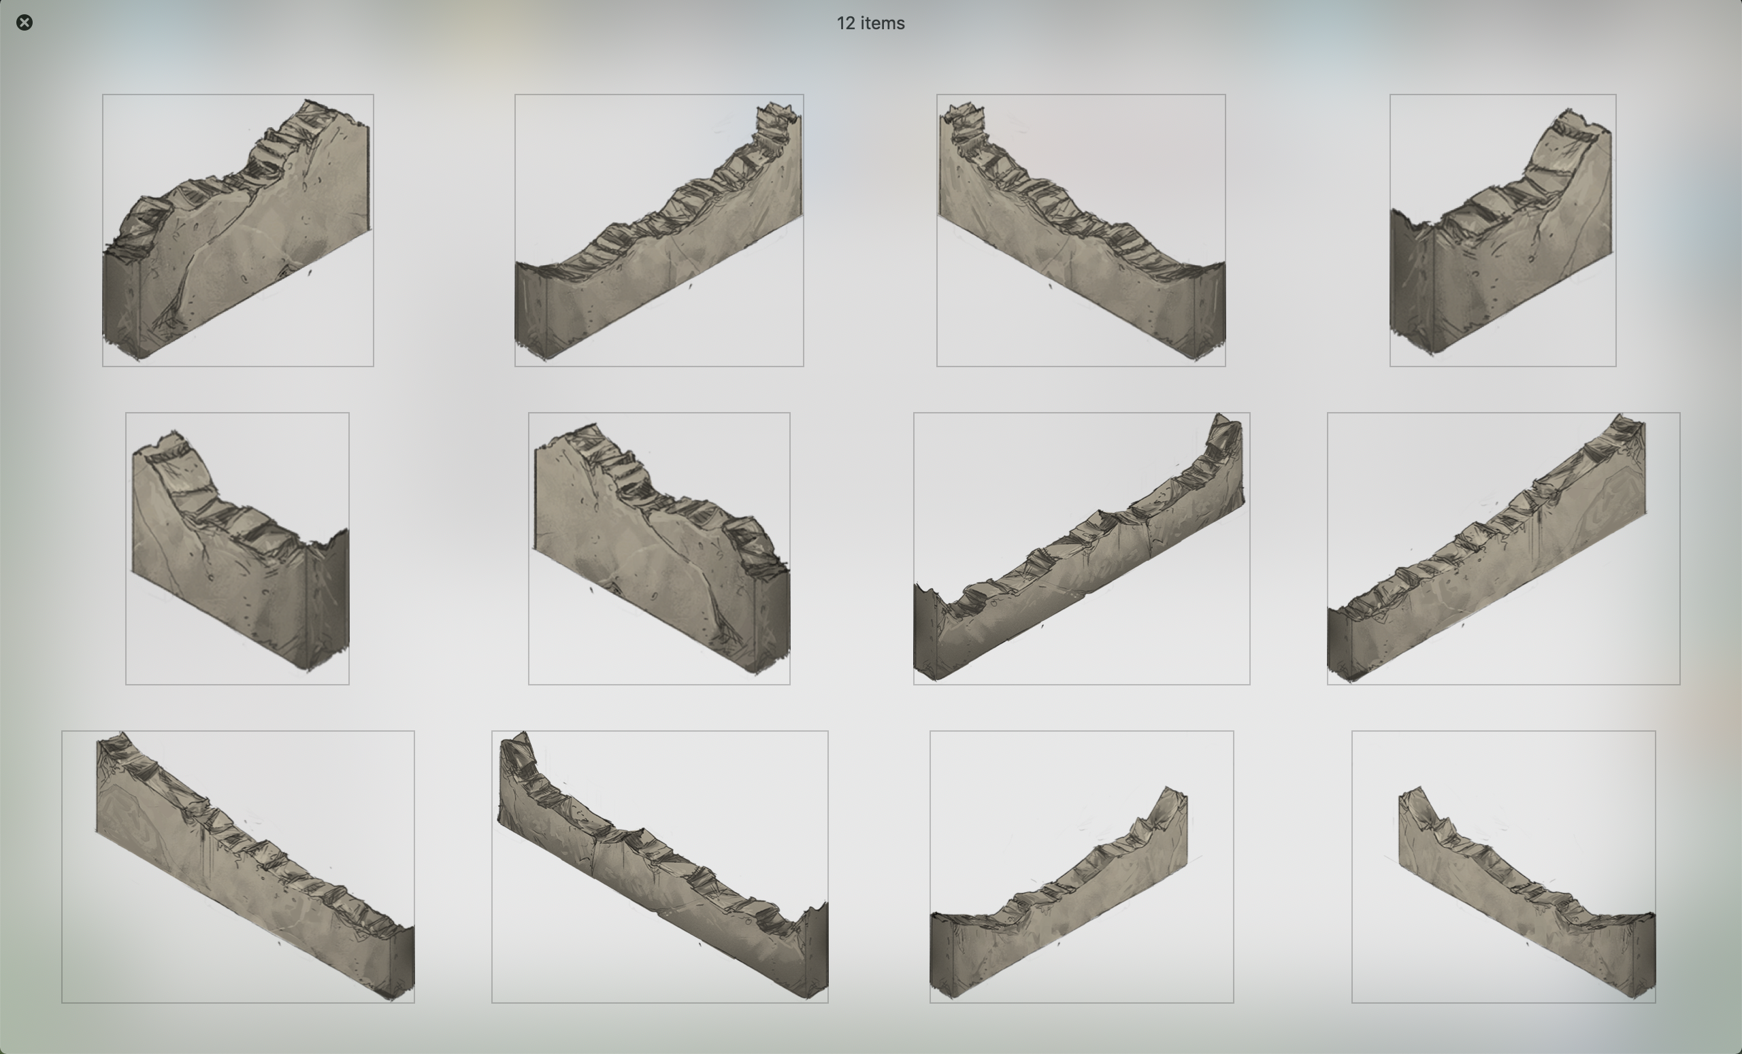Open third thumbnail in the middle row
The image size is (1742, 1054).
[x=1081, y=548]
